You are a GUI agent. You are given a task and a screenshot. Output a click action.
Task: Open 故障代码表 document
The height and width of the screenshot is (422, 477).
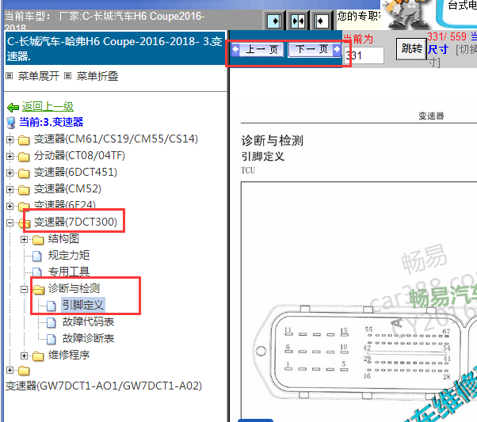(x=88, y=321)
